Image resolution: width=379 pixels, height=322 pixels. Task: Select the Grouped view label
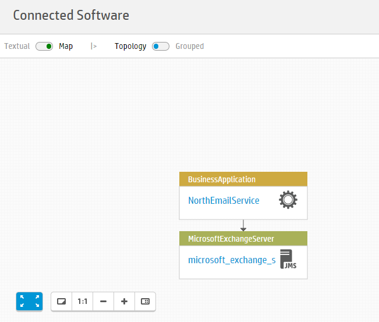(190, 46)
